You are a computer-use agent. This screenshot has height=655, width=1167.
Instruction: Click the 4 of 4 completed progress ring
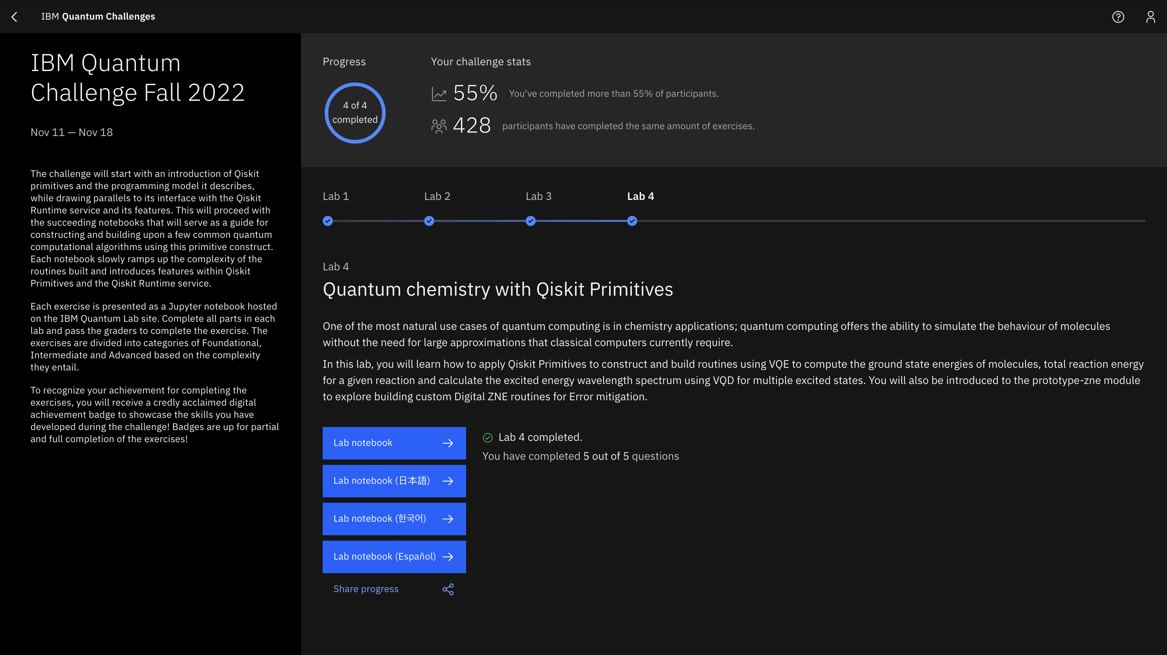coord(355,113)
